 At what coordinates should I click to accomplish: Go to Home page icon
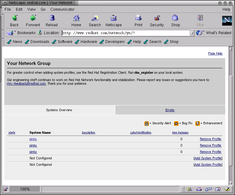tap(76, 18)
